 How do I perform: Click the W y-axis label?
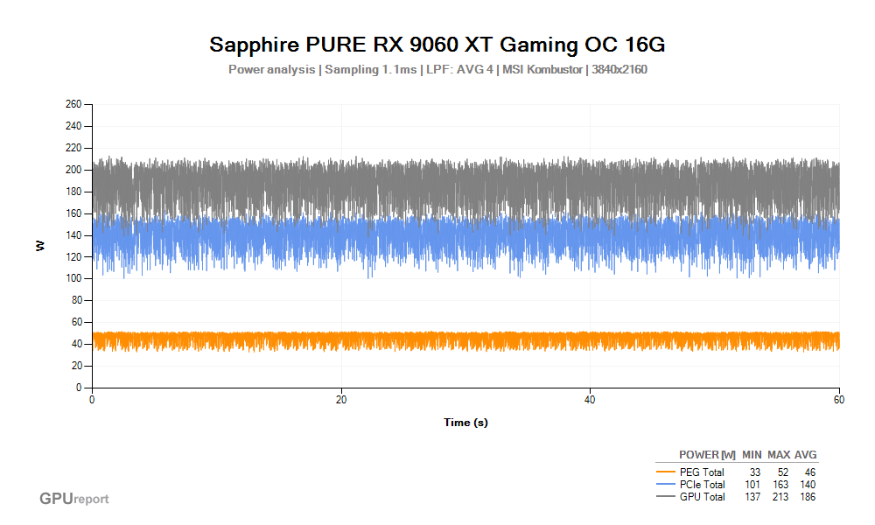39,246
